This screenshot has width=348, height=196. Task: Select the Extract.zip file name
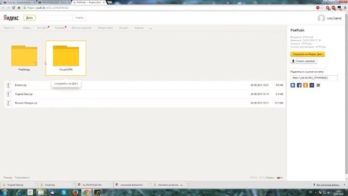point(21,85)
